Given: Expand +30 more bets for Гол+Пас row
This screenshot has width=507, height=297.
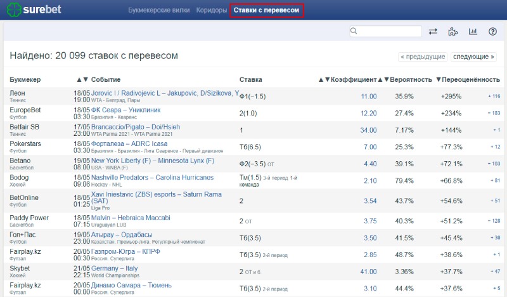Looking at the screenshot, I should 496,238.
